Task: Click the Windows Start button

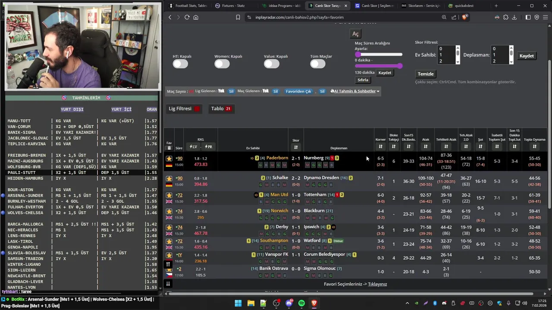Action: click(x=238, y=304)
